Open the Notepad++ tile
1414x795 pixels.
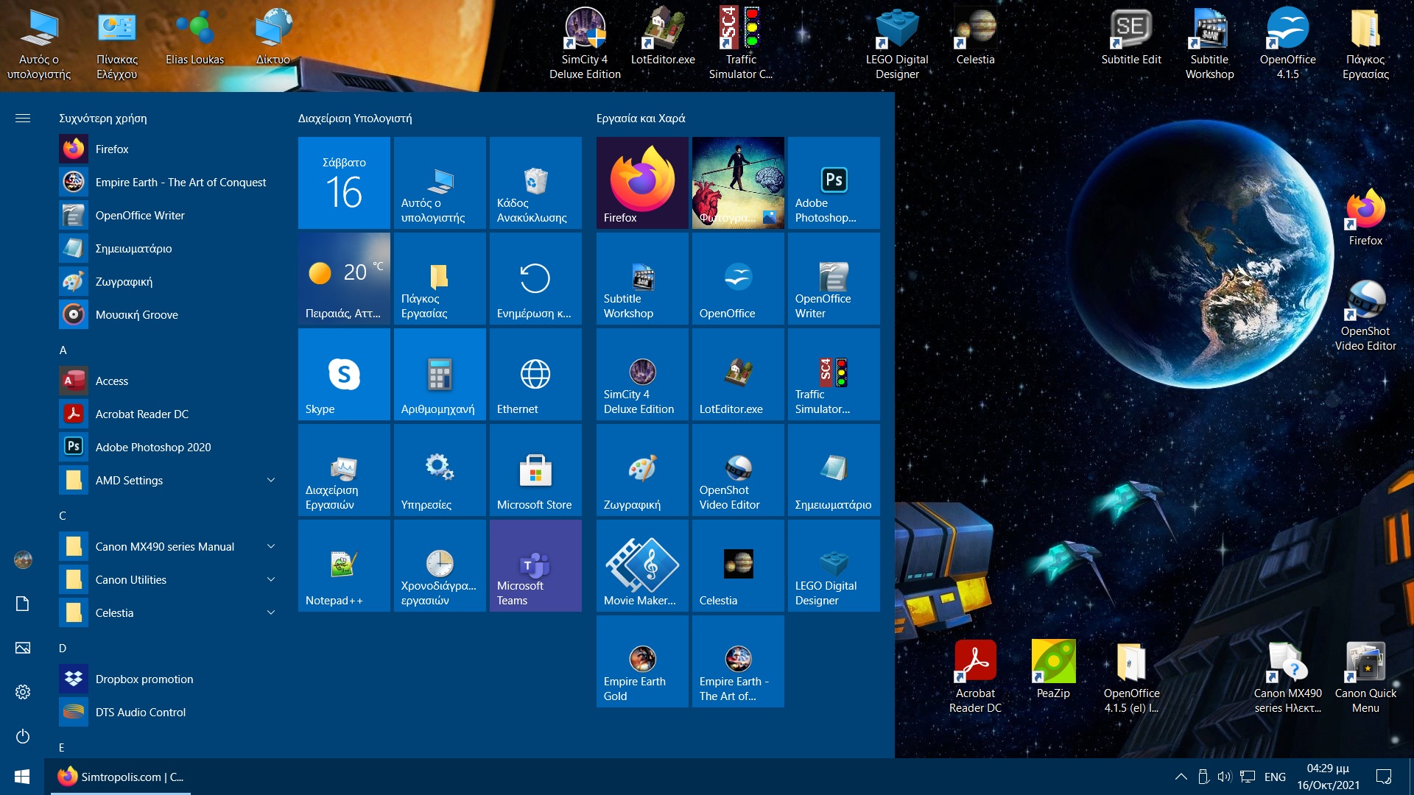(344, 565)
